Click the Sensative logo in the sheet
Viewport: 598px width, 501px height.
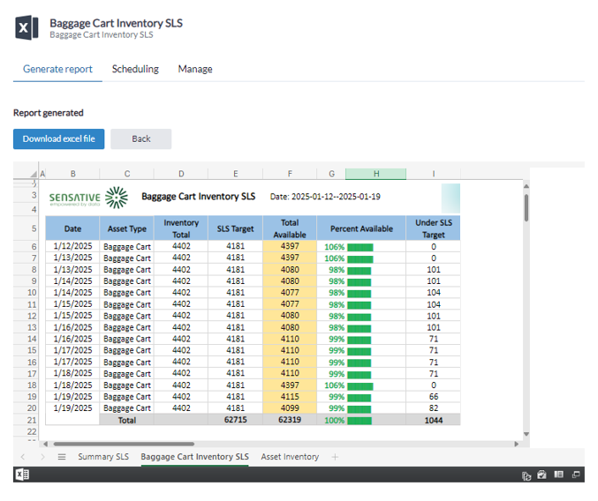[88, 198]
